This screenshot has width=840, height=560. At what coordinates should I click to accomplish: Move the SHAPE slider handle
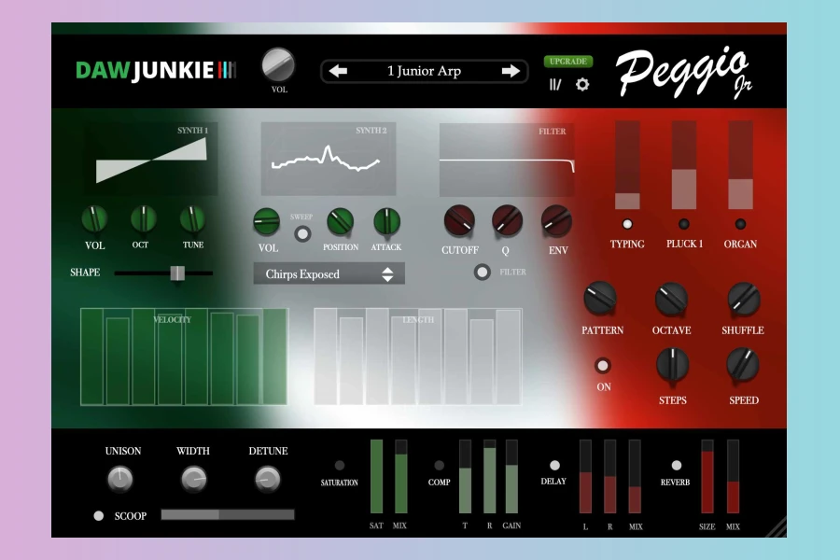tap(177, 273)
